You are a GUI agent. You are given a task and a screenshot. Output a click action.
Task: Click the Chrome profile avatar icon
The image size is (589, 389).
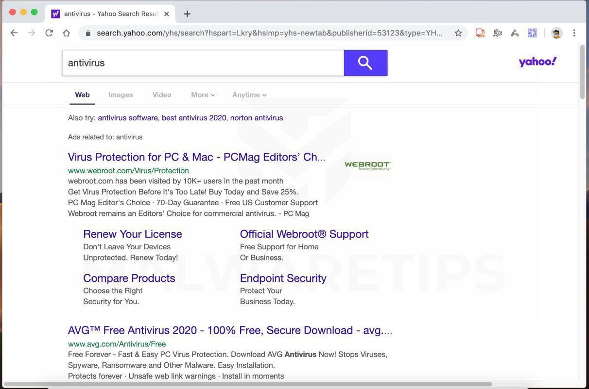click(556, 33)
